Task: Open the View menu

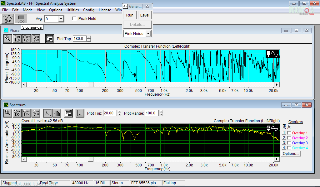Action: pos(41,10)
